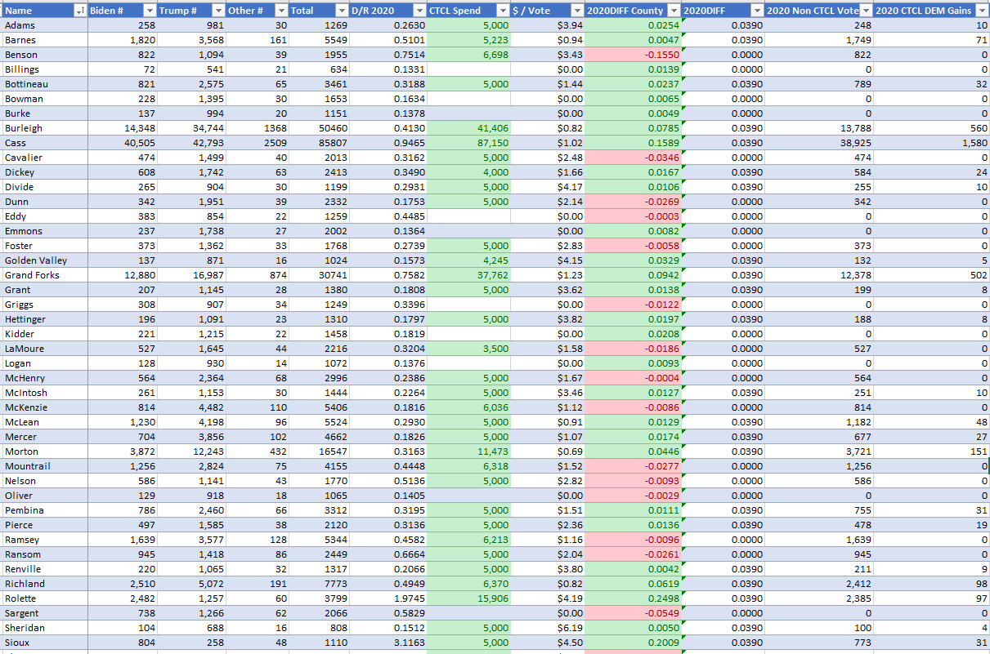The height and width of the screenshot is (654, 990).
Task: Click Trump value 12,243 in Morton row
Action: click(x=192, y=452)
